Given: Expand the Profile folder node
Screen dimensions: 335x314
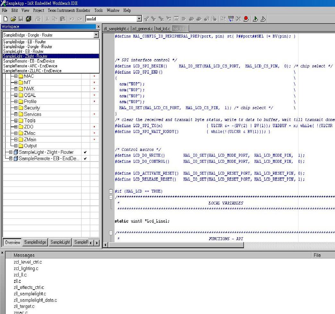Looking at the screenshot, I should [16, 101].
